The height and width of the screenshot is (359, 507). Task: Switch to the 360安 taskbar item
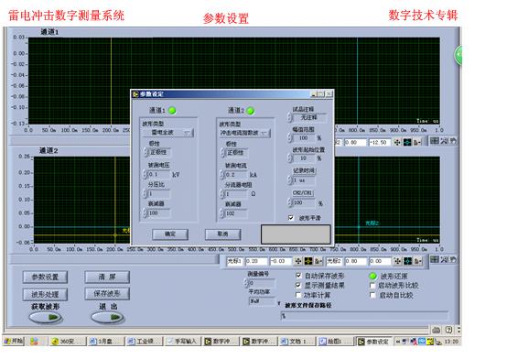point(68,342)
